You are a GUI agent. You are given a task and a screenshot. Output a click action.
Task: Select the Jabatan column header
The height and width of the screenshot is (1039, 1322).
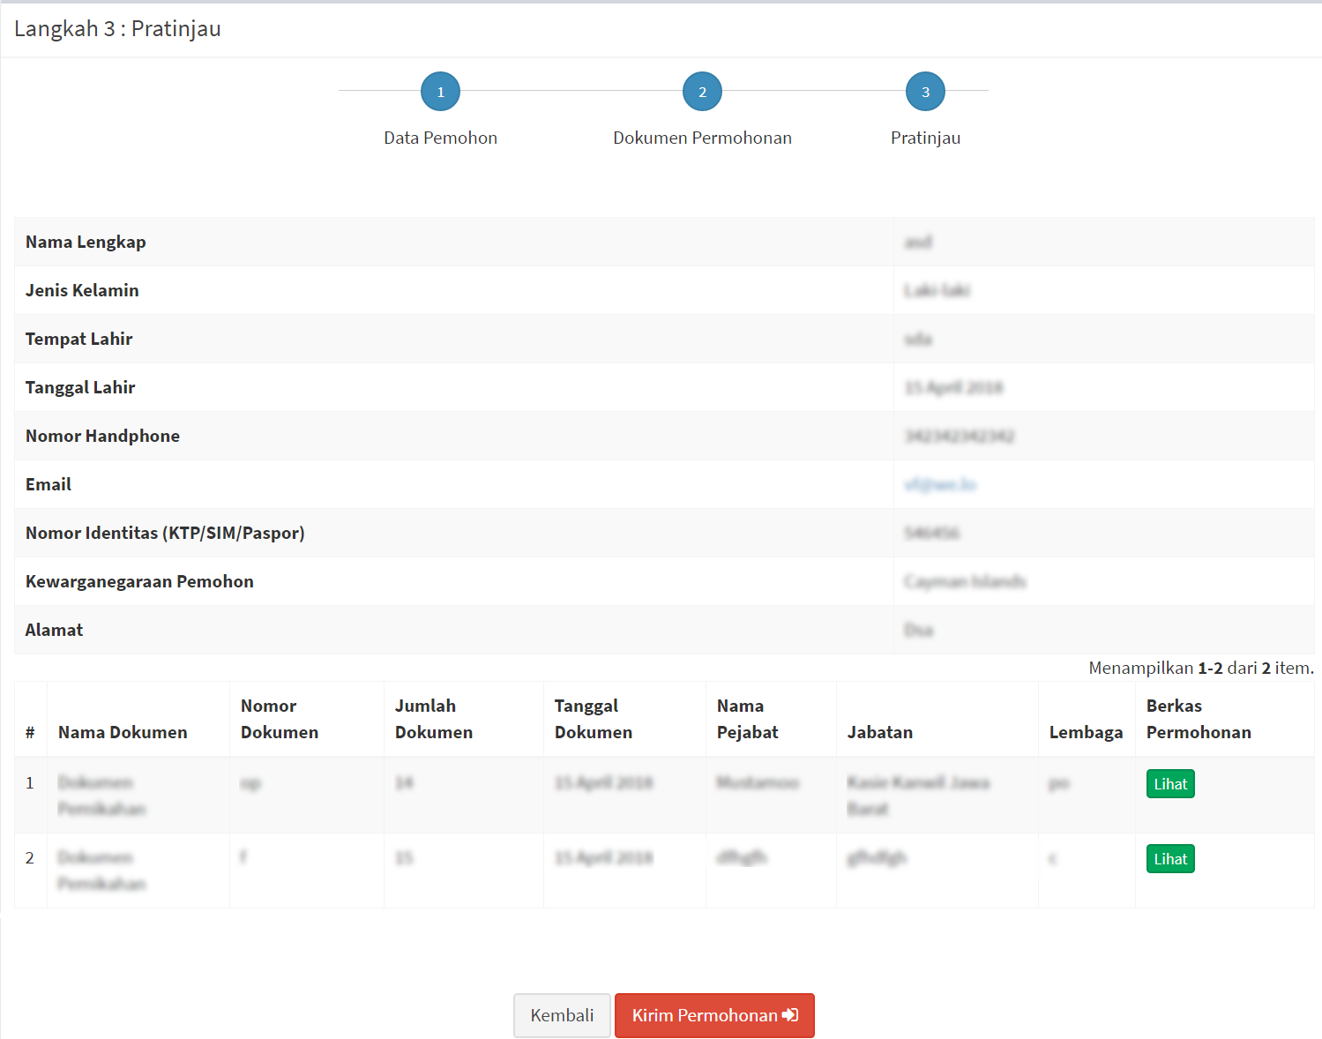[x=879, y=732]
